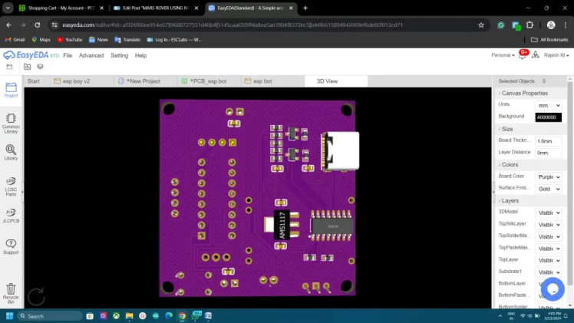Click the notifications bell icon
The width and height of the screenshot is (574, 323).
(x=523, y=55)
